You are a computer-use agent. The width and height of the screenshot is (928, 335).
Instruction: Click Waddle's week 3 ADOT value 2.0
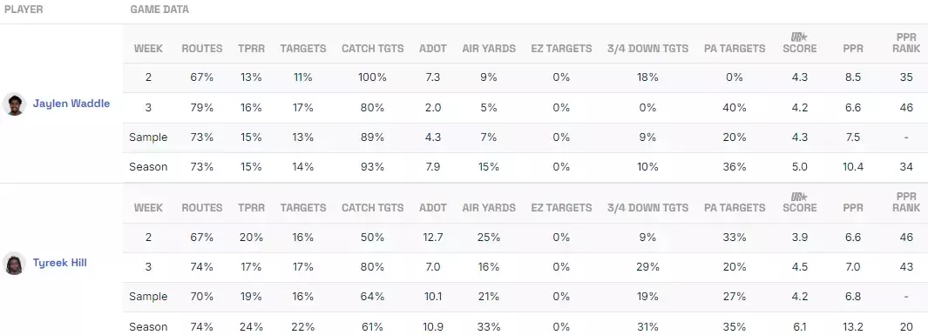433,108
